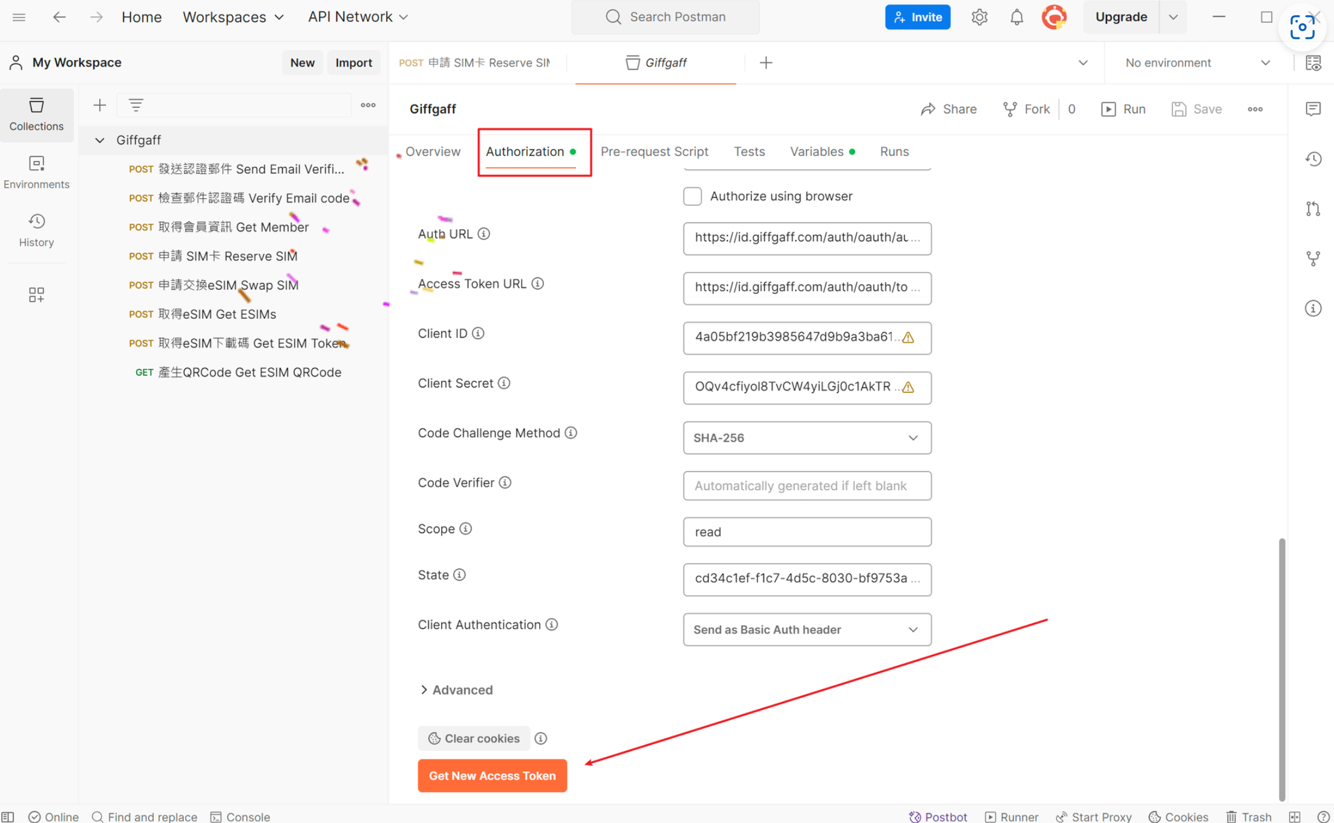Click the Import button

(x=353, y=62)
